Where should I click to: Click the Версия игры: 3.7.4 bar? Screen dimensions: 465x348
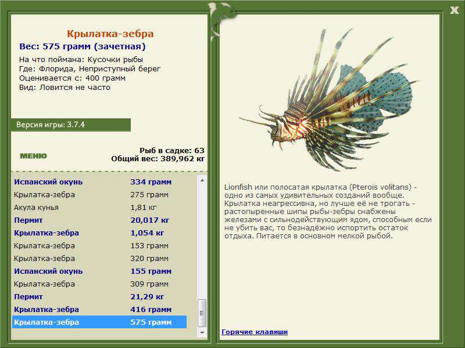pyautogui.click(x=70, y=125)
